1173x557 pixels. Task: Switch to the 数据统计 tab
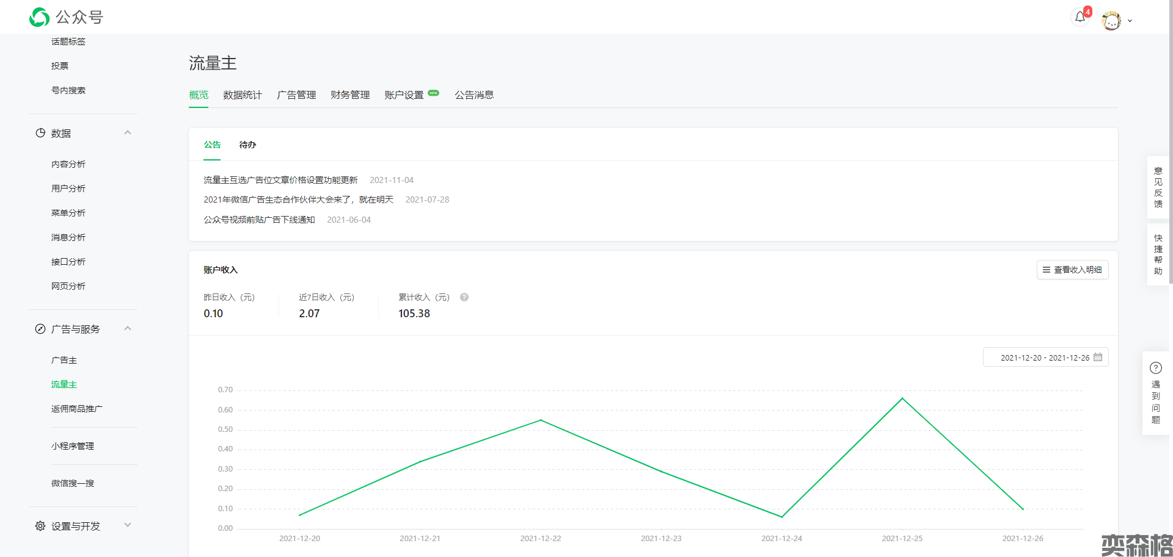click(243, 95)
